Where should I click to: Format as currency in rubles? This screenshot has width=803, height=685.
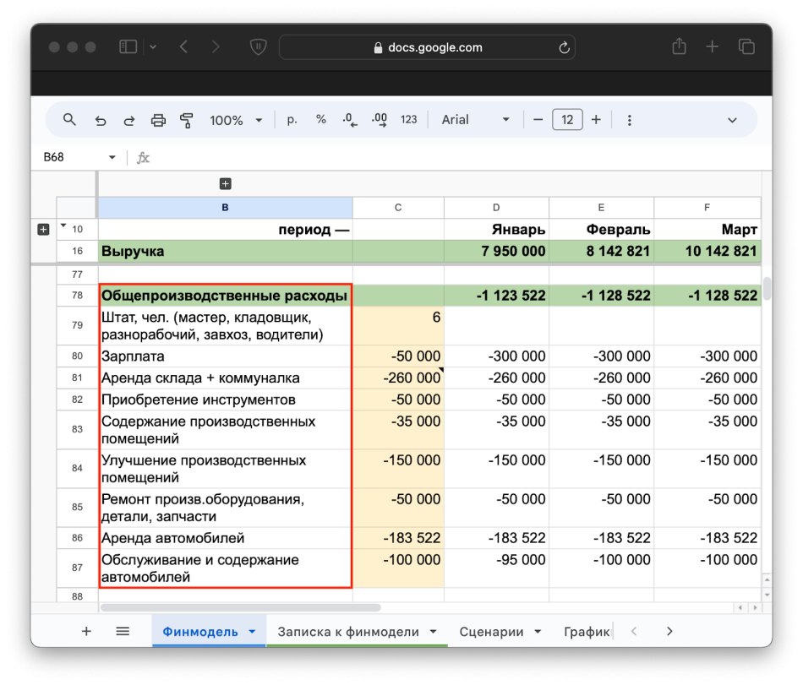(x=292, y=120)
